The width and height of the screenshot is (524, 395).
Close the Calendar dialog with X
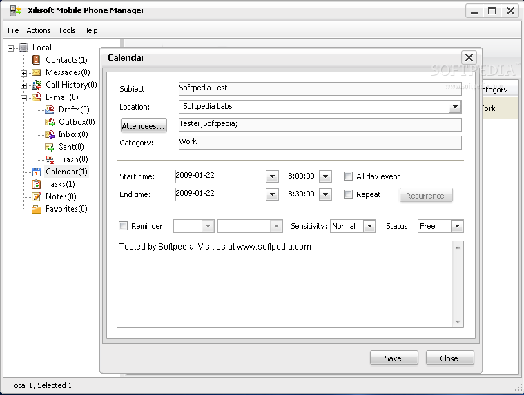point(469,57)
